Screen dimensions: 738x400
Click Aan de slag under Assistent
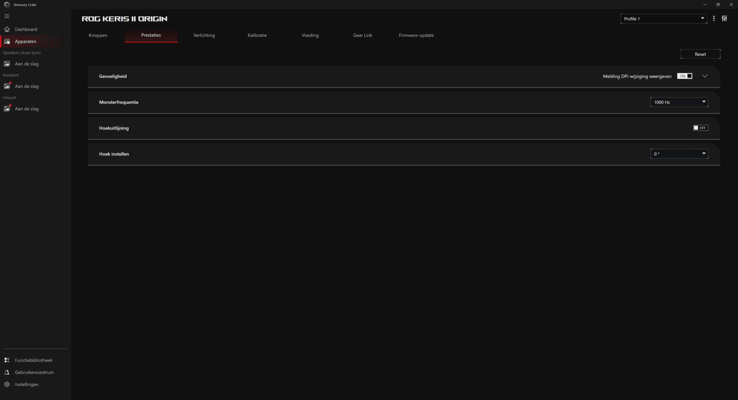click(27, 86)
